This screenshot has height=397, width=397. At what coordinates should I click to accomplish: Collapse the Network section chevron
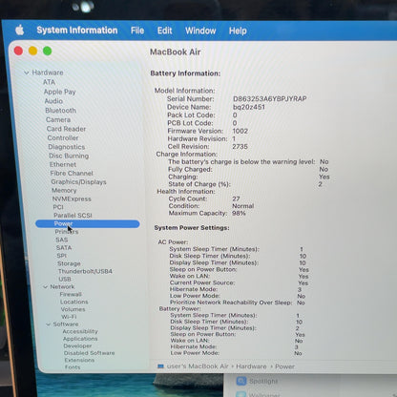tap(45, 287)
